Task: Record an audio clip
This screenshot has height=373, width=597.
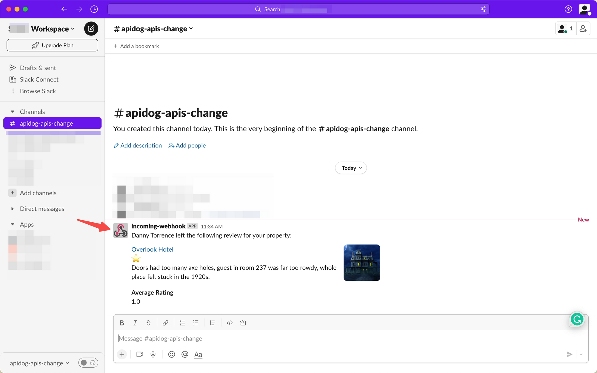Action: click(153, 354)
